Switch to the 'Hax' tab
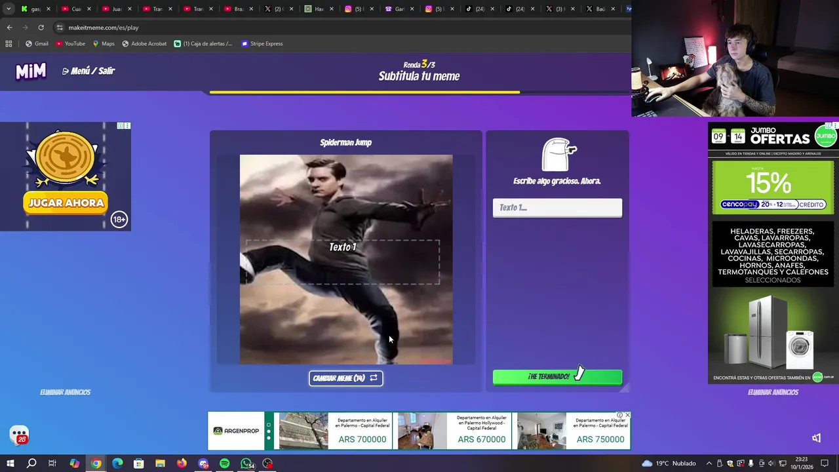This screenshot has height=472, width=839. tap(319, 9)
